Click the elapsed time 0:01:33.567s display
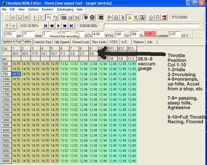 pyautogui.click(x=30, y=26)
